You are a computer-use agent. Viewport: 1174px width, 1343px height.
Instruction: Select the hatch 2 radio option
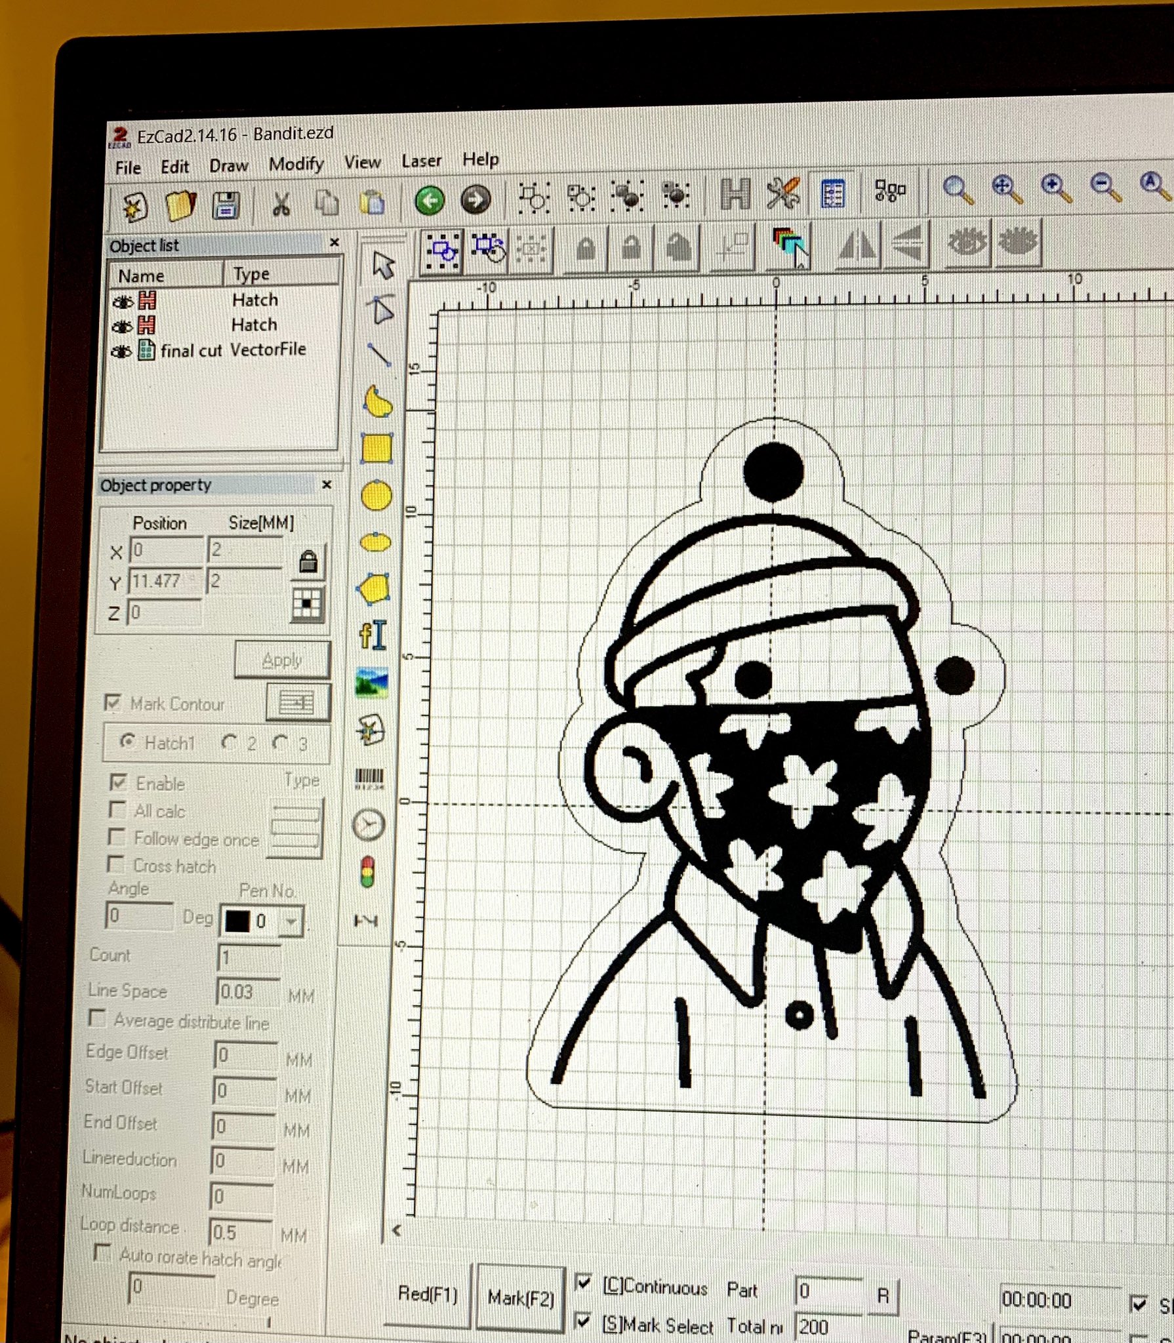coord(229,742)
